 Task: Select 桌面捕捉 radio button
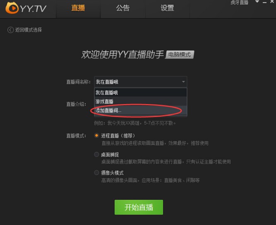(x=96, y=154)
